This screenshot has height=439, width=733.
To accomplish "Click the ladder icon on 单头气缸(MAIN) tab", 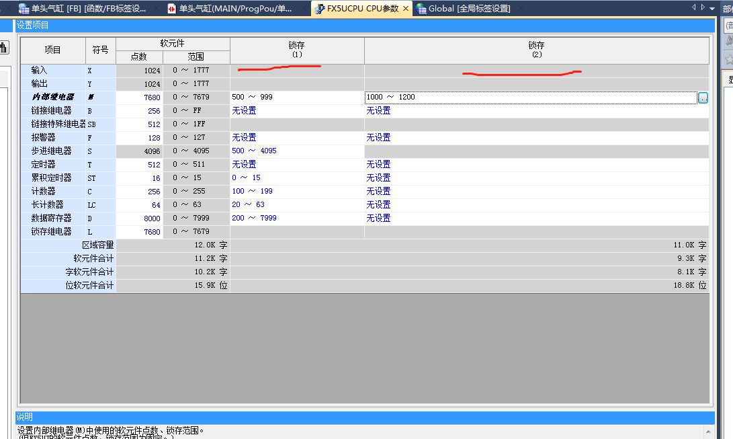I will [x=173, y=9].
